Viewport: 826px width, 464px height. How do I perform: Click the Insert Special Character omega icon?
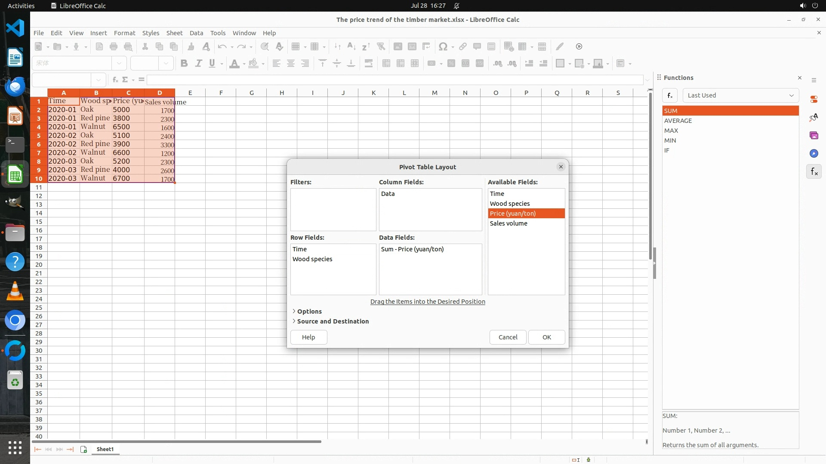click(443, 47)
